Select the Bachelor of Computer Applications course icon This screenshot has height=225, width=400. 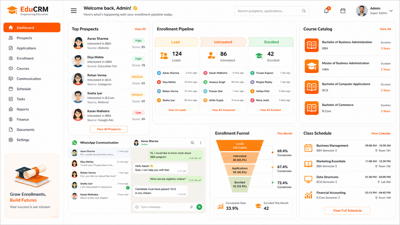(x=312, y=87)
